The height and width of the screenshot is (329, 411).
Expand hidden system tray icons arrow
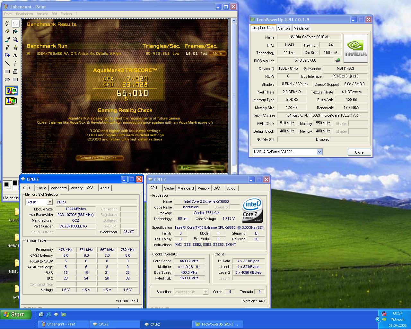tap(378, 319)
